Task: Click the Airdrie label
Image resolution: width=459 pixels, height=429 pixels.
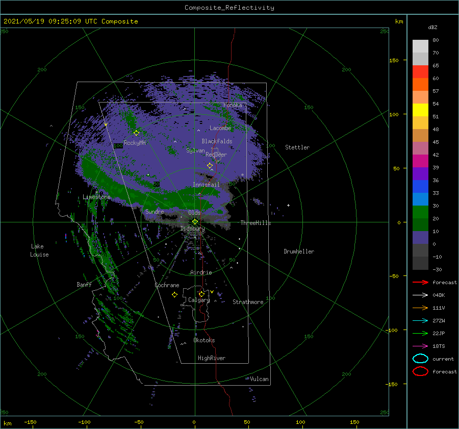Action: [201, 272]
